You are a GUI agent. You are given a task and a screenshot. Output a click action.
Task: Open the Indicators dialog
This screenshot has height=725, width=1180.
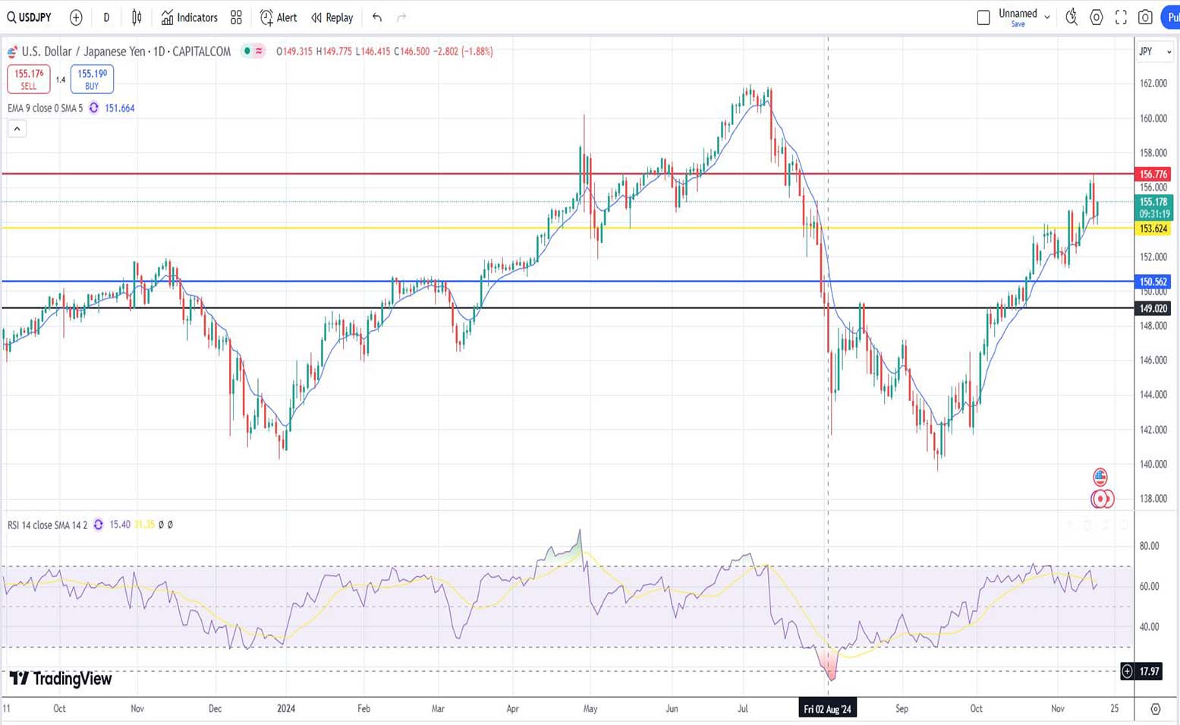tap(189, 17)
